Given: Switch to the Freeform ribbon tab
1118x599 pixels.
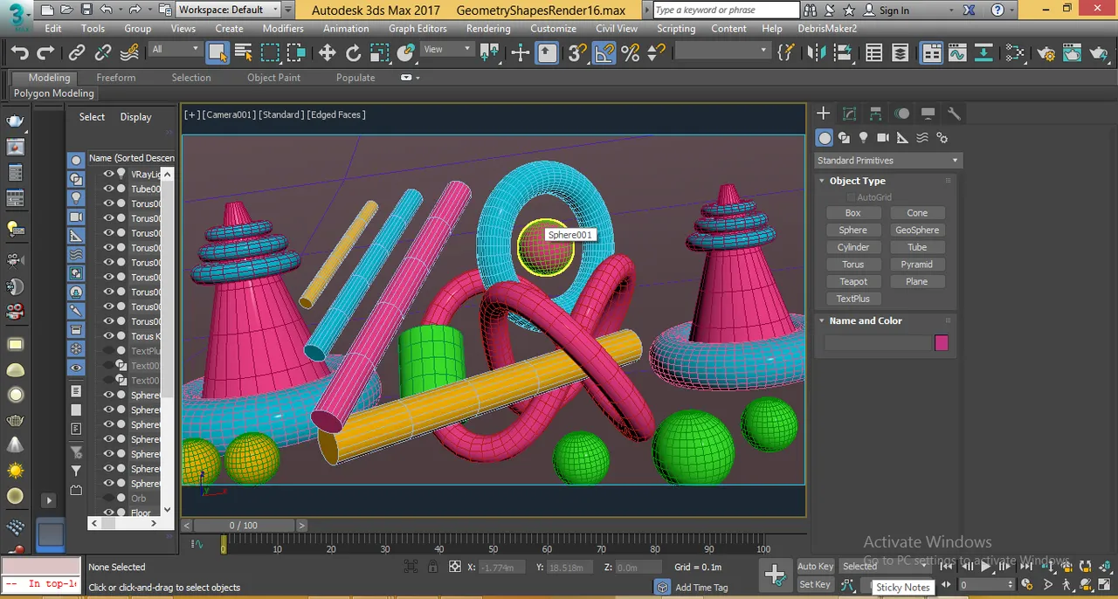Looking at the screenshot, I should point(116,78).
